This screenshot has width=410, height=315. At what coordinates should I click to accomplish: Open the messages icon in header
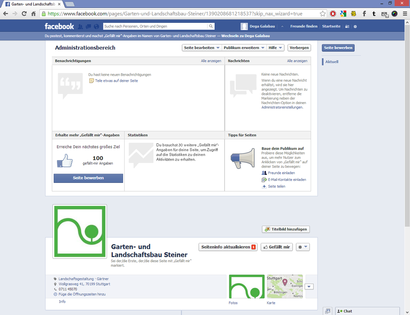click(88, 26)
